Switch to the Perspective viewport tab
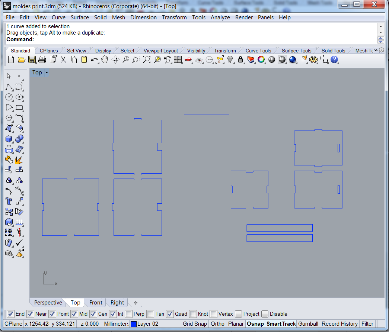The width and height of the screenshot is (389, 332). pos(48,303)
